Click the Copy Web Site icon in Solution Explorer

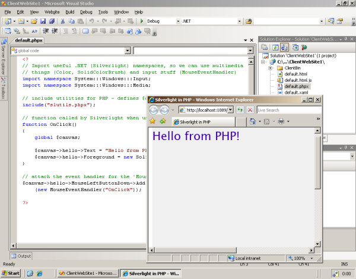click(x=295, y=47)
